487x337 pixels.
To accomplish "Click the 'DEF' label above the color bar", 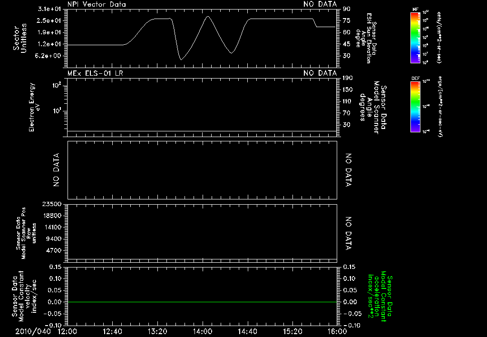I will [x=415, y=79].
